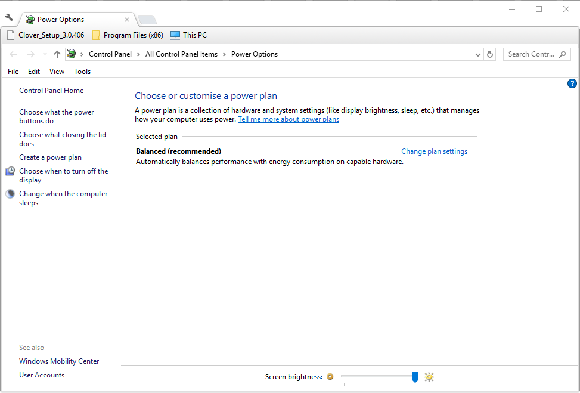Screen dimensions: 580x393
Task: Open the Tools menu
Action: click(82, 72)
